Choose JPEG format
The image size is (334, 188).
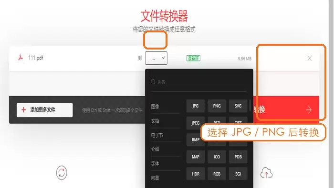pos(196,123)
